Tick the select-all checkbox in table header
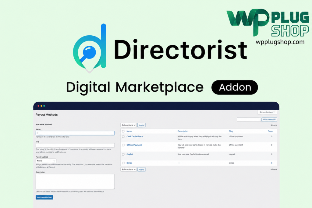 [x=123, y=131]
